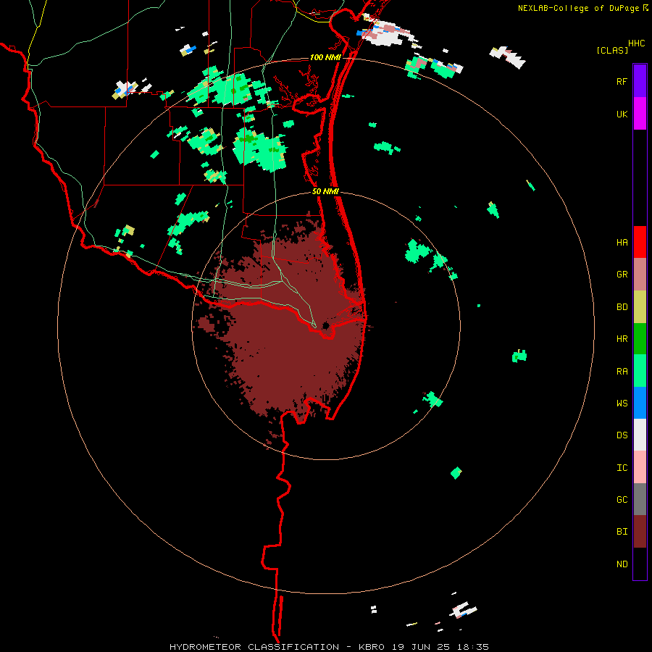Image resolution: width=652 pixels, height=652 pixels.
Task: Click the HA legend label
Action: click(x=622, y=243)
